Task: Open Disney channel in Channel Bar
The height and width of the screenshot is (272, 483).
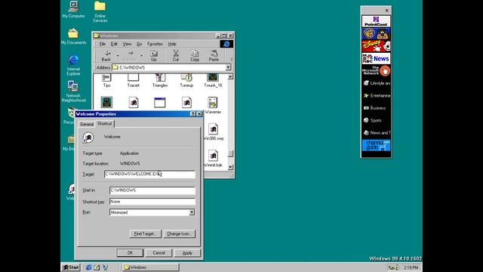Action: (376, 46)
